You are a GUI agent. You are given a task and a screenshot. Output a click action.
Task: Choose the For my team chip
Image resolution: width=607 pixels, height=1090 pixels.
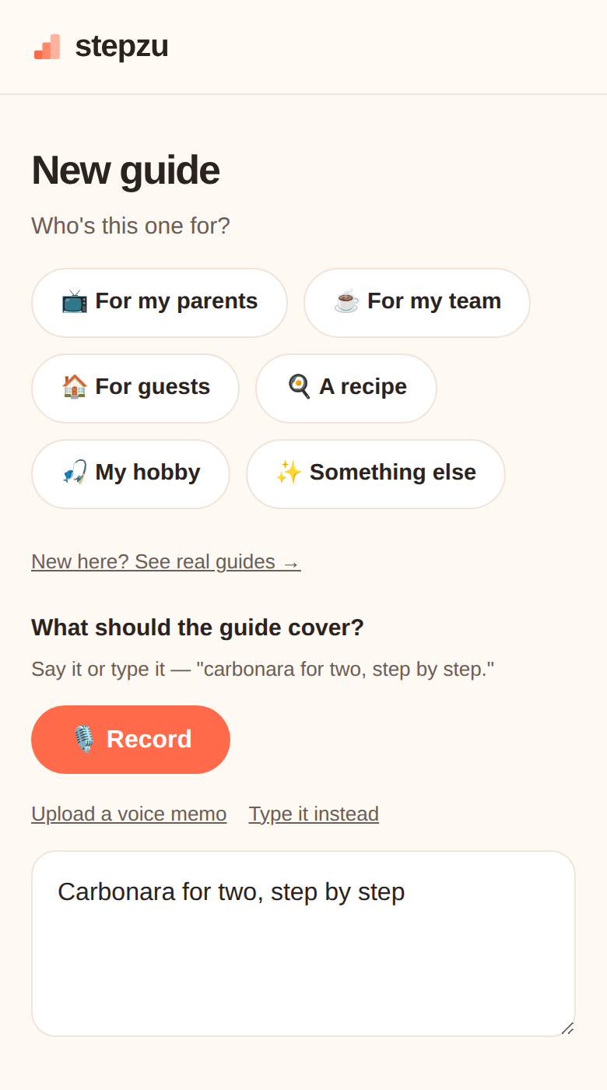tap(417, 303)
